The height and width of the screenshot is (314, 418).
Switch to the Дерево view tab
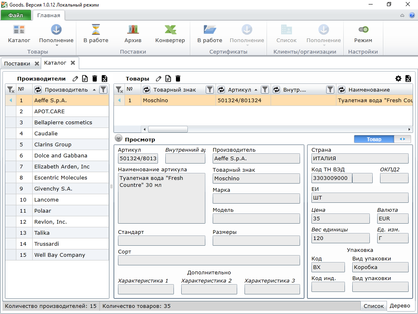coord(400,306)
